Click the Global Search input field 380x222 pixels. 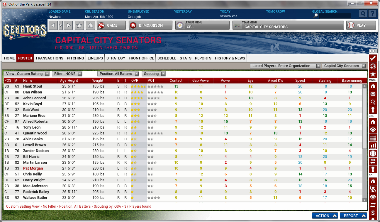tap(335, 16)
